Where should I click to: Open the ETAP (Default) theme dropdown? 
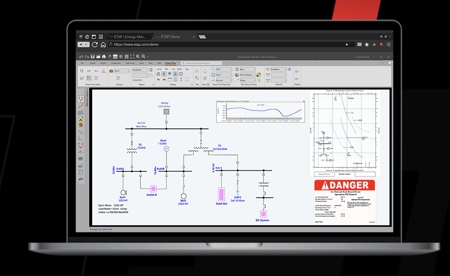pos(247,75)
